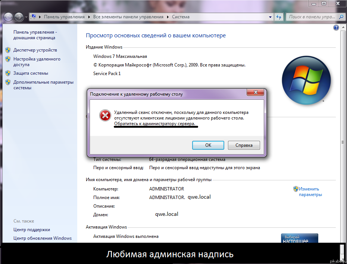This screenshot has height=264, width=347.
Task: Open Изменить параметры link
Action: [x=310, y=192]
